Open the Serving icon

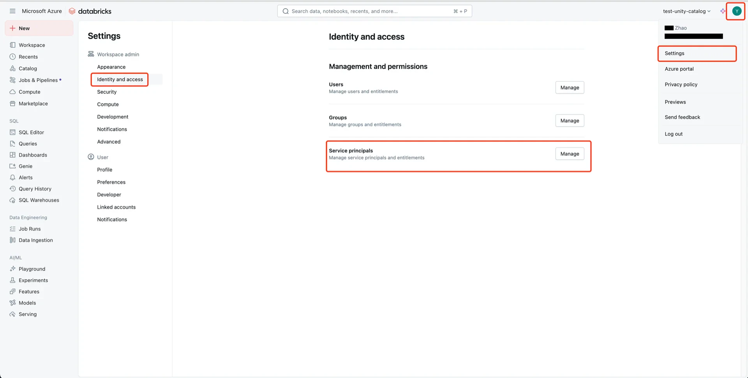(12, 314)
